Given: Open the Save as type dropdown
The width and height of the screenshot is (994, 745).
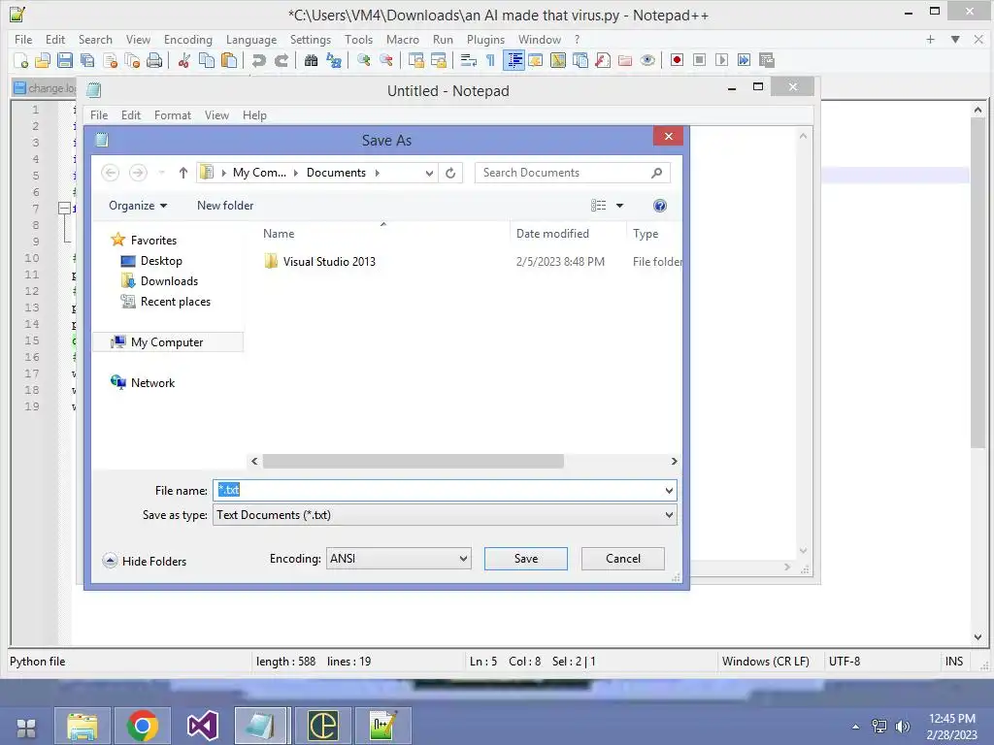Looking at the screenshot, I should point(669,515).
